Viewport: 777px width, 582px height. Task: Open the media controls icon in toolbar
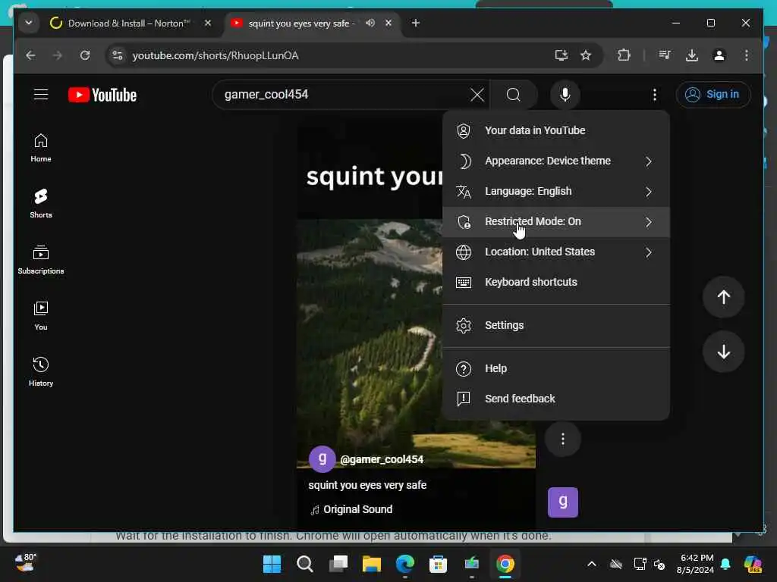pyautogui.click(x=665, y=55)
